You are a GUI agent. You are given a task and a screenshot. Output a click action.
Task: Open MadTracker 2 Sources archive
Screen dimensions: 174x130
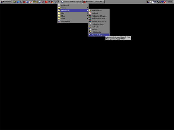coord(99,16)
